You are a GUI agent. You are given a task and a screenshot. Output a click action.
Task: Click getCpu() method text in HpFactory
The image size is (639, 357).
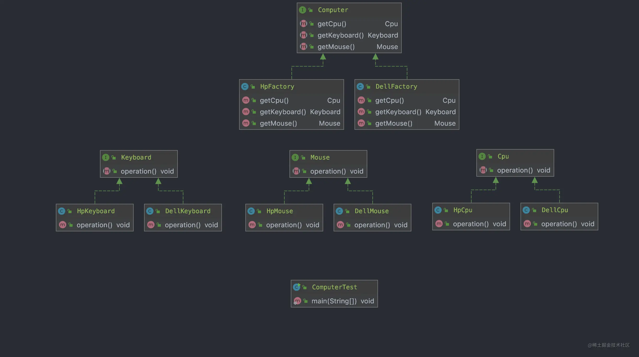[274, 101]
